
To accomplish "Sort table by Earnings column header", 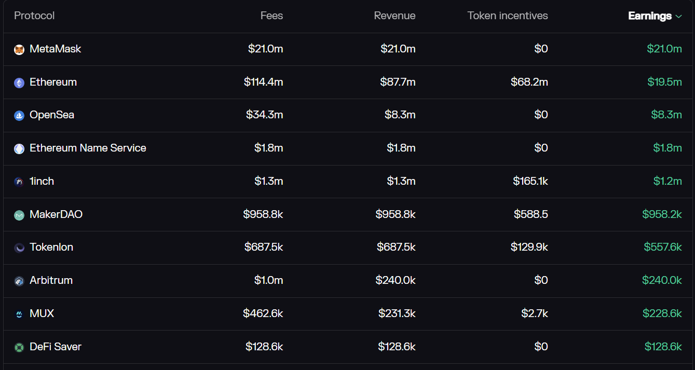I will (x=649, y=16).
